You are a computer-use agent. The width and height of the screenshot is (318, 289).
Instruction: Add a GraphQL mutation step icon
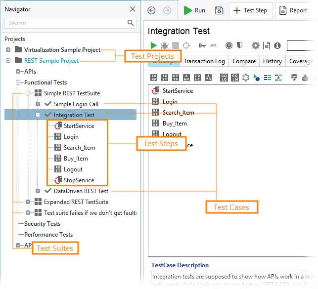235,78
